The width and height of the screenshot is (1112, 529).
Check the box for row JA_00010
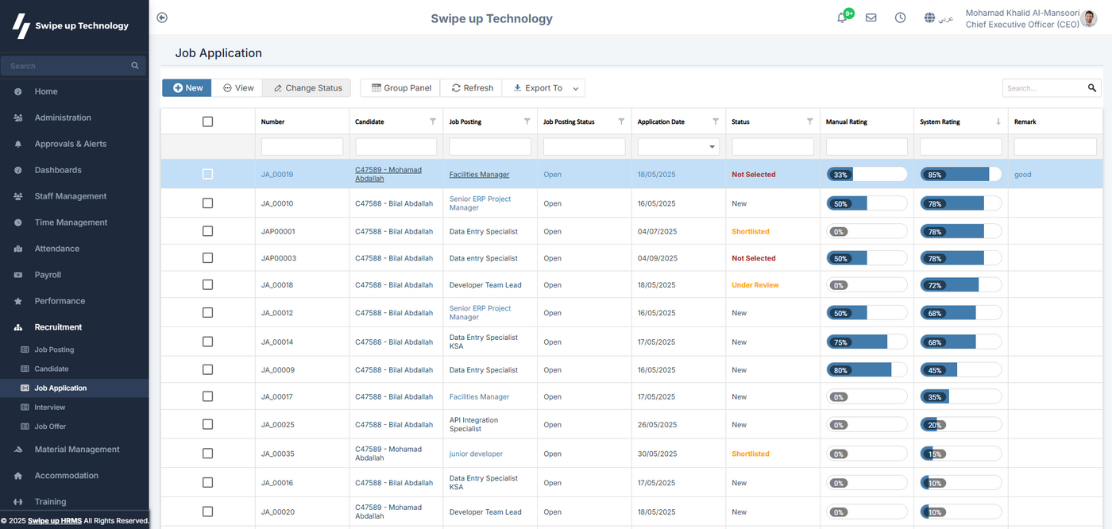[208, 203]
